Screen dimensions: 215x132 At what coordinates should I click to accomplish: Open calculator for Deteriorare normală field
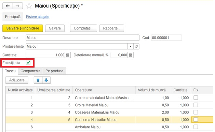click(130, 55)
